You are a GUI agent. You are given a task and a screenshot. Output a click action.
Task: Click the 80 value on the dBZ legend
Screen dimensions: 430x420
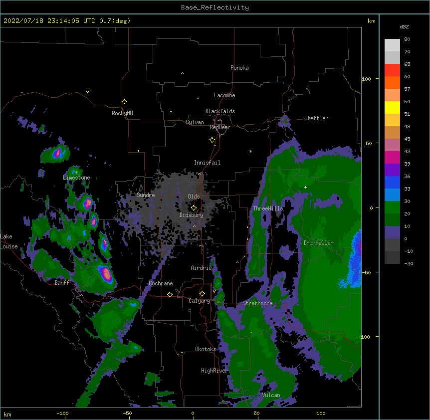tap(407, 39)
